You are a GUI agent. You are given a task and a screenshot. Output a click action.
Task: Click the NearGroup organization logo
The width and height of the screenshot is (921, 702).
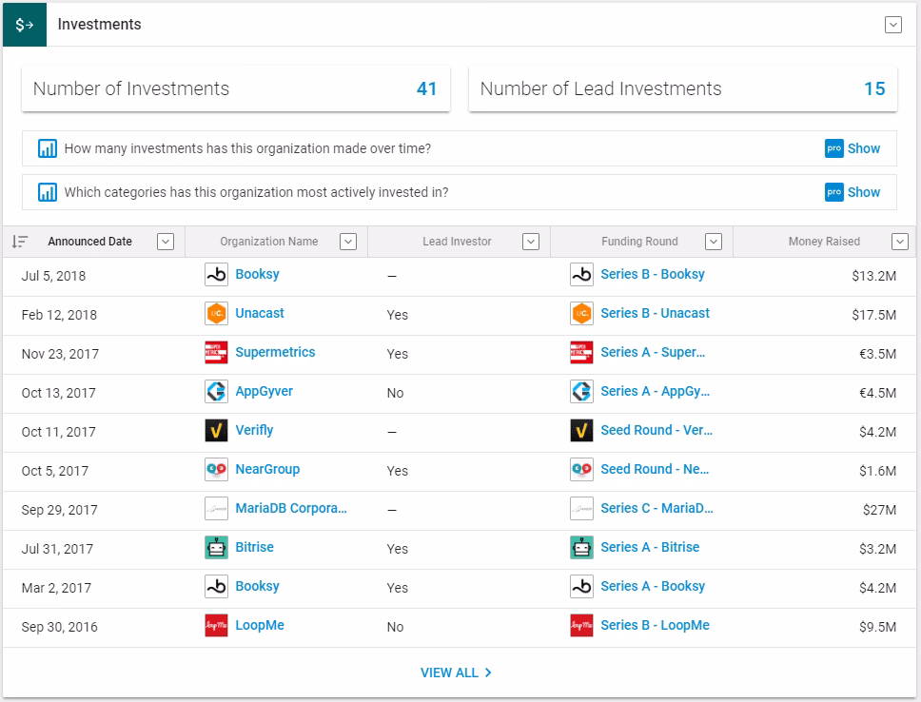216,469
